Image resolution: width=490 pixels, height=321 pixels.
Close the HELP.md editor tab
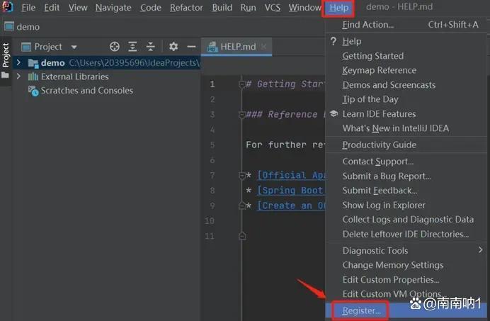coord(263,47)
